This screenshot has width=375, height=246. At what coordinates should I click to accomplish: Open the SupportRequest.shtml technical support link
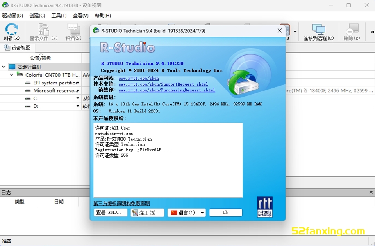click(x=163, y=84)
